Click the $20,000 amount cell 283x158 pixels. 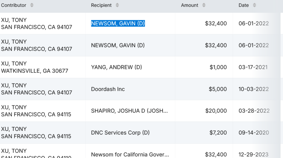pos(216,111)
